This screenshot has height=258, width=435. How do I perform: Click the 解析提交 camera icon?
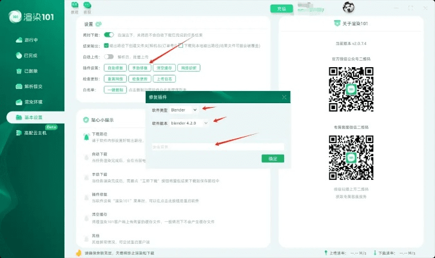[x=19, y=86]
